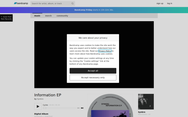Click the Cycles track title
The height and width of the screenshot is (117, 188).
coord(45,105)
